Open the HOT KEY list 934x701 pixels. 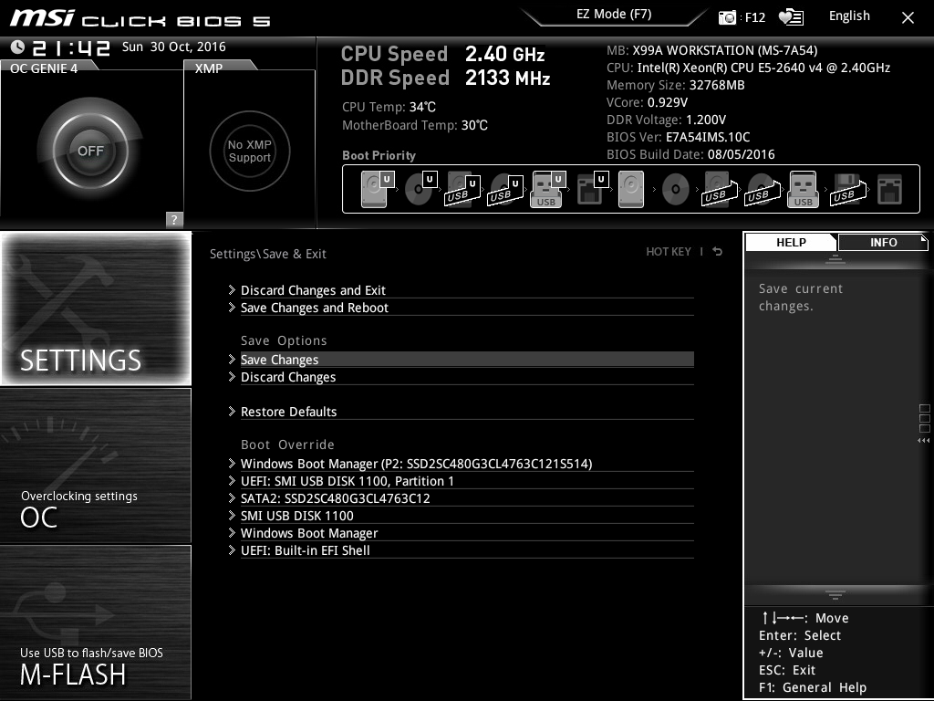pyautogui.click(x=669, y=252)
